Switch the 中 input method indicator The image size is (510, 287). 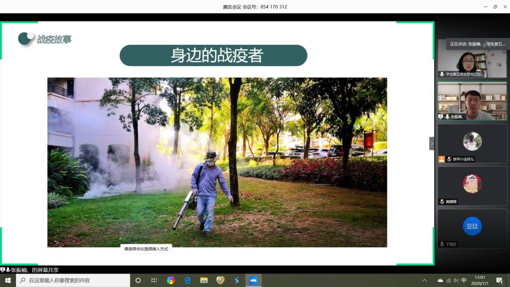pyautogui.click(x=464, y=281)
